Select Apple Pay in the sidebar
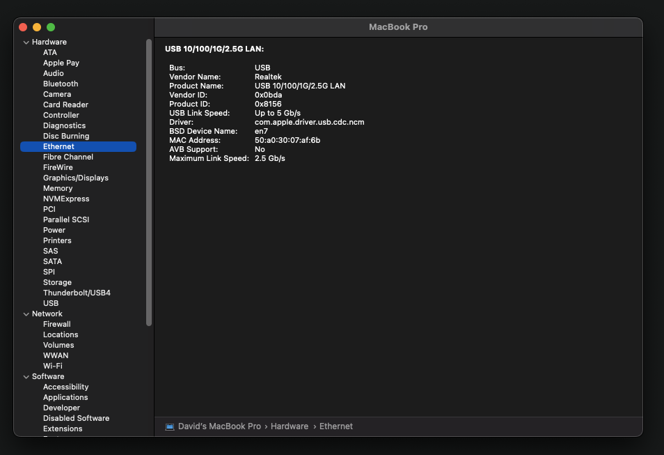This screenshot has height=455, width=664. [x=61, y=63]
